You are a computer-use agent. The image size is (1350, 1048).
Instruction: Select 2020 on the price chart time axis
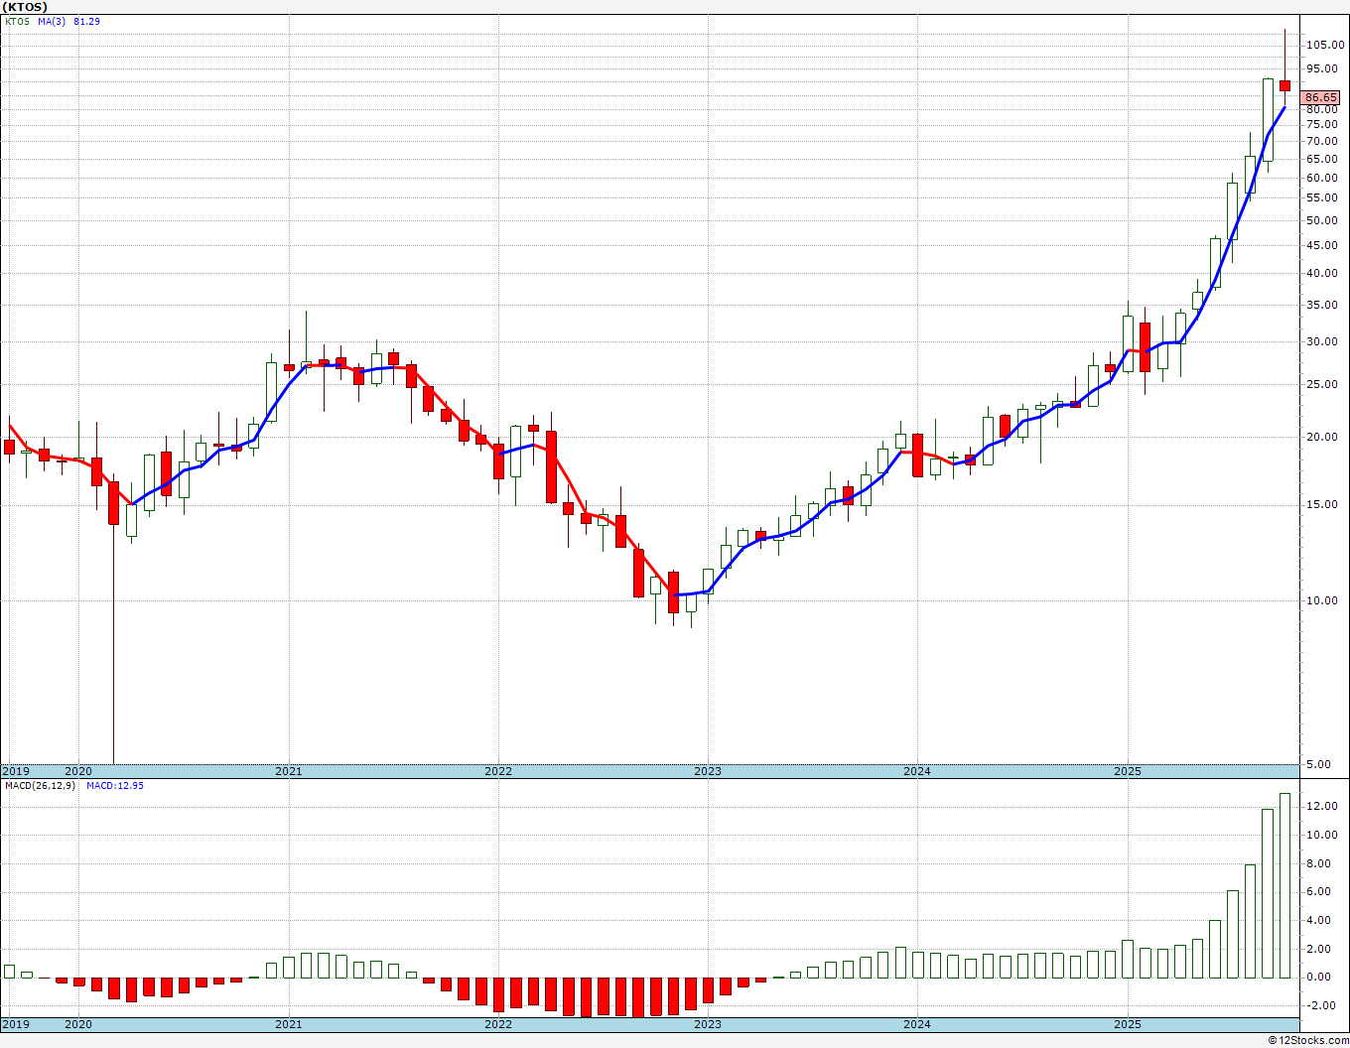pyautogui.click(x=78, y=771)
